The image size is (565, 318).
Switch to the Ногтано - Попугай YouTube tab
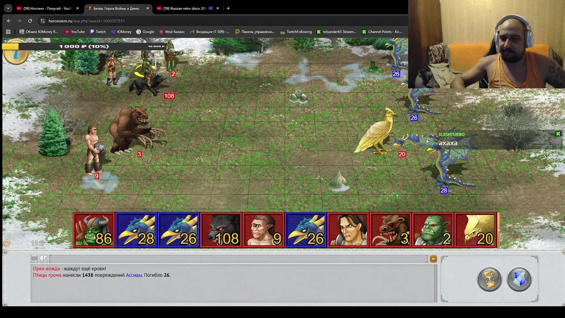click(x=48, y=8)
